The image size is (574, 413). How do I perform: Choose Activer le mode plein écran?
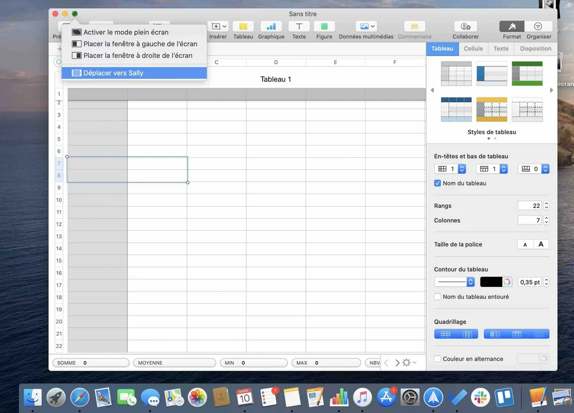click(134, 32)
